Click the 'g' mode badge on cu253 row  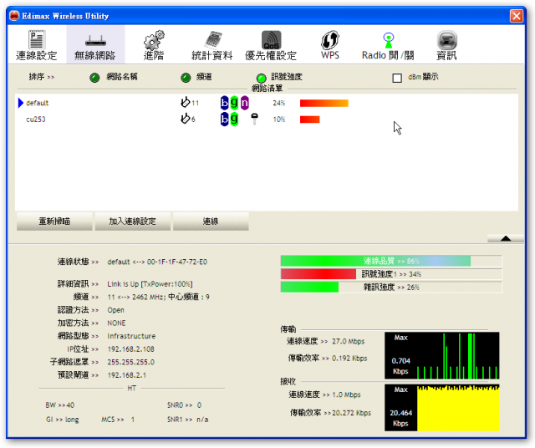point(234,119)
